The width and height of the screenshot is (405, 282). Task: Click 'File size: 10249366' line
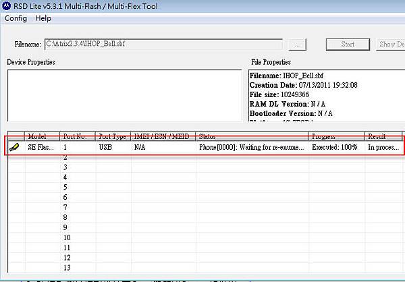coord(279,94)
